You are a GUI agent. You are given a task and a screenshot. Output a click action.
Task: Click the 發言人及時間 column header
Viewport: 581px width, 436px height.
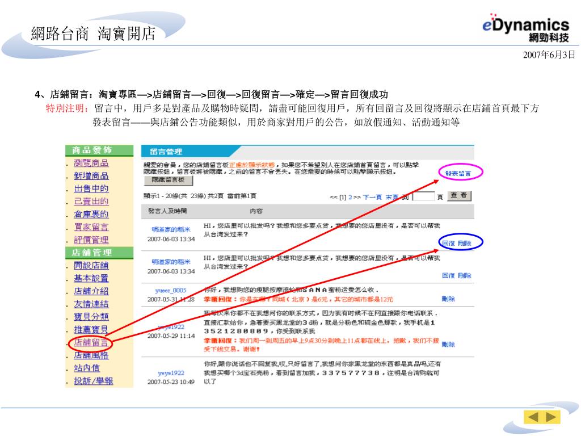tap(167, 211)
